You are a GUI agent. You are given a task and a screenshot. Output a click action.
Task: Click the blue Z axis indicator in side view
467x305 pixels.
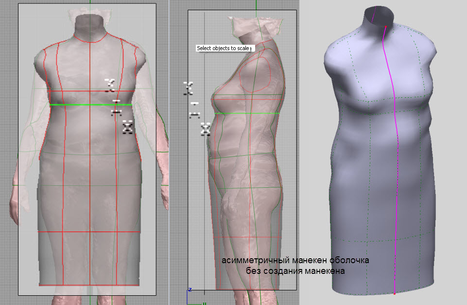[189, 291]
